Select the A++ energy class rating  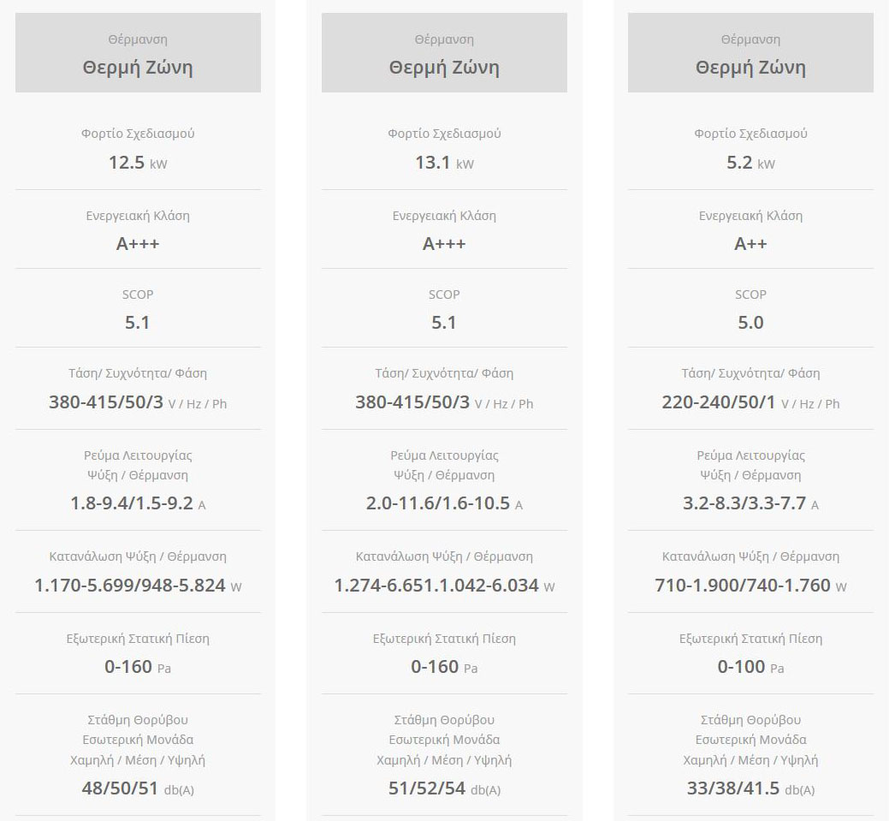(x=750, y=244)
